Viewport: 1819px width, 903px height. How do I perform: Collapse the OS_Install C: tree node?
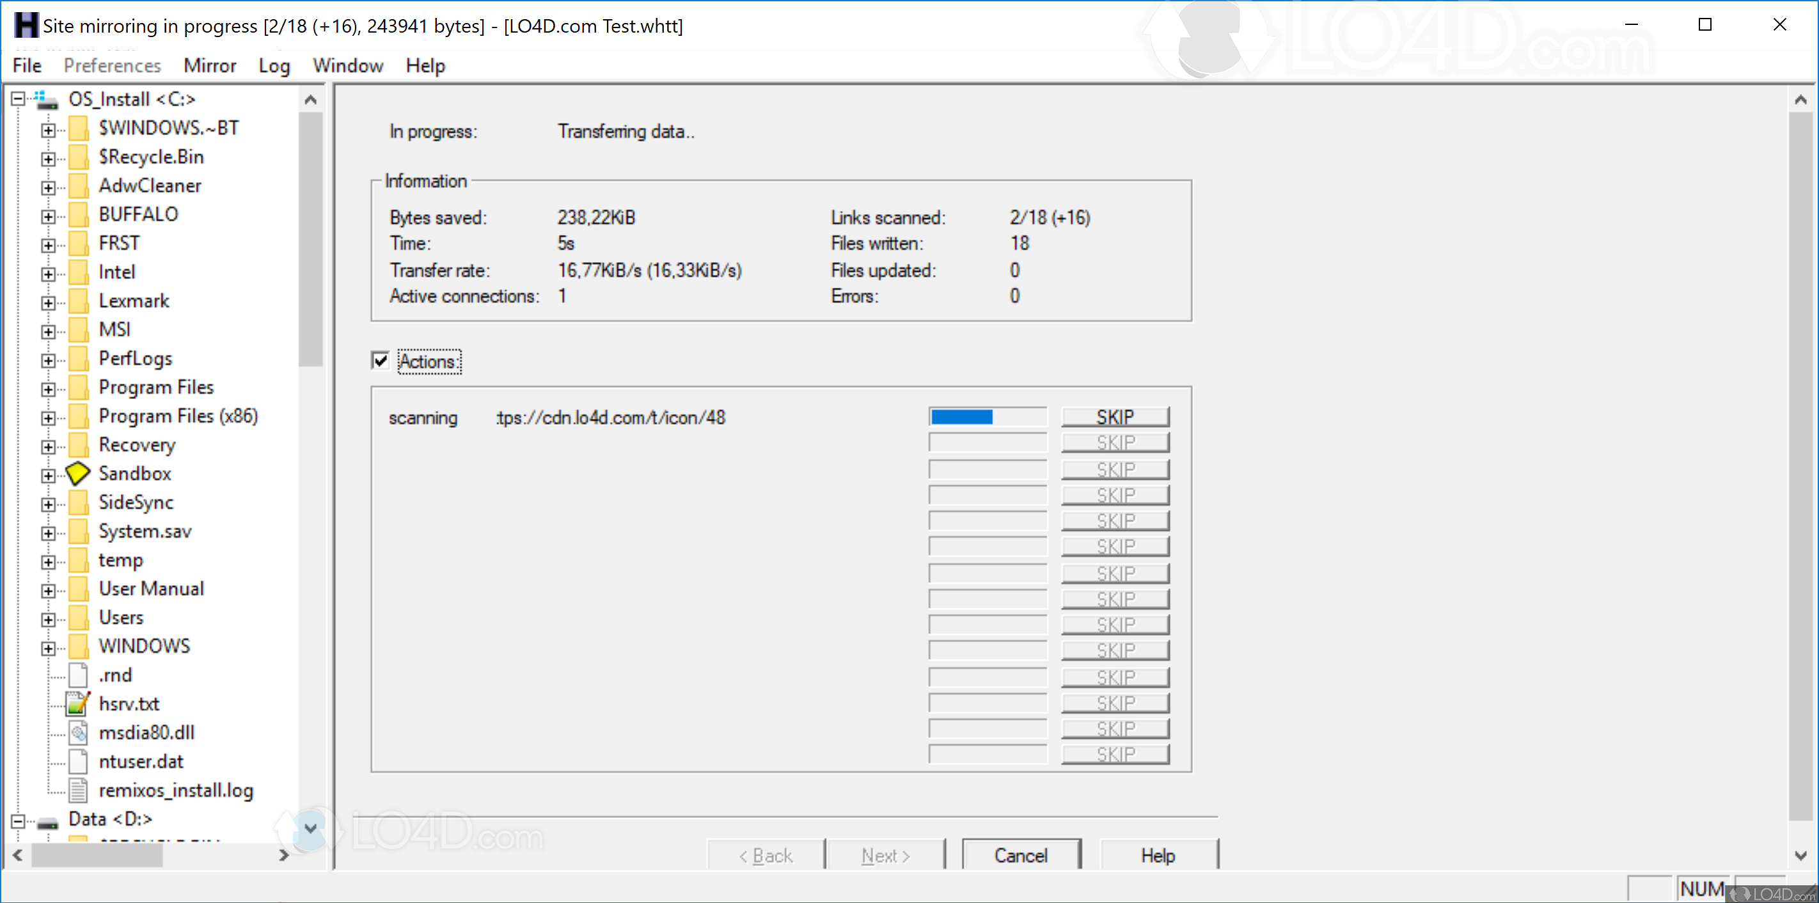click(x=18, y=99)
